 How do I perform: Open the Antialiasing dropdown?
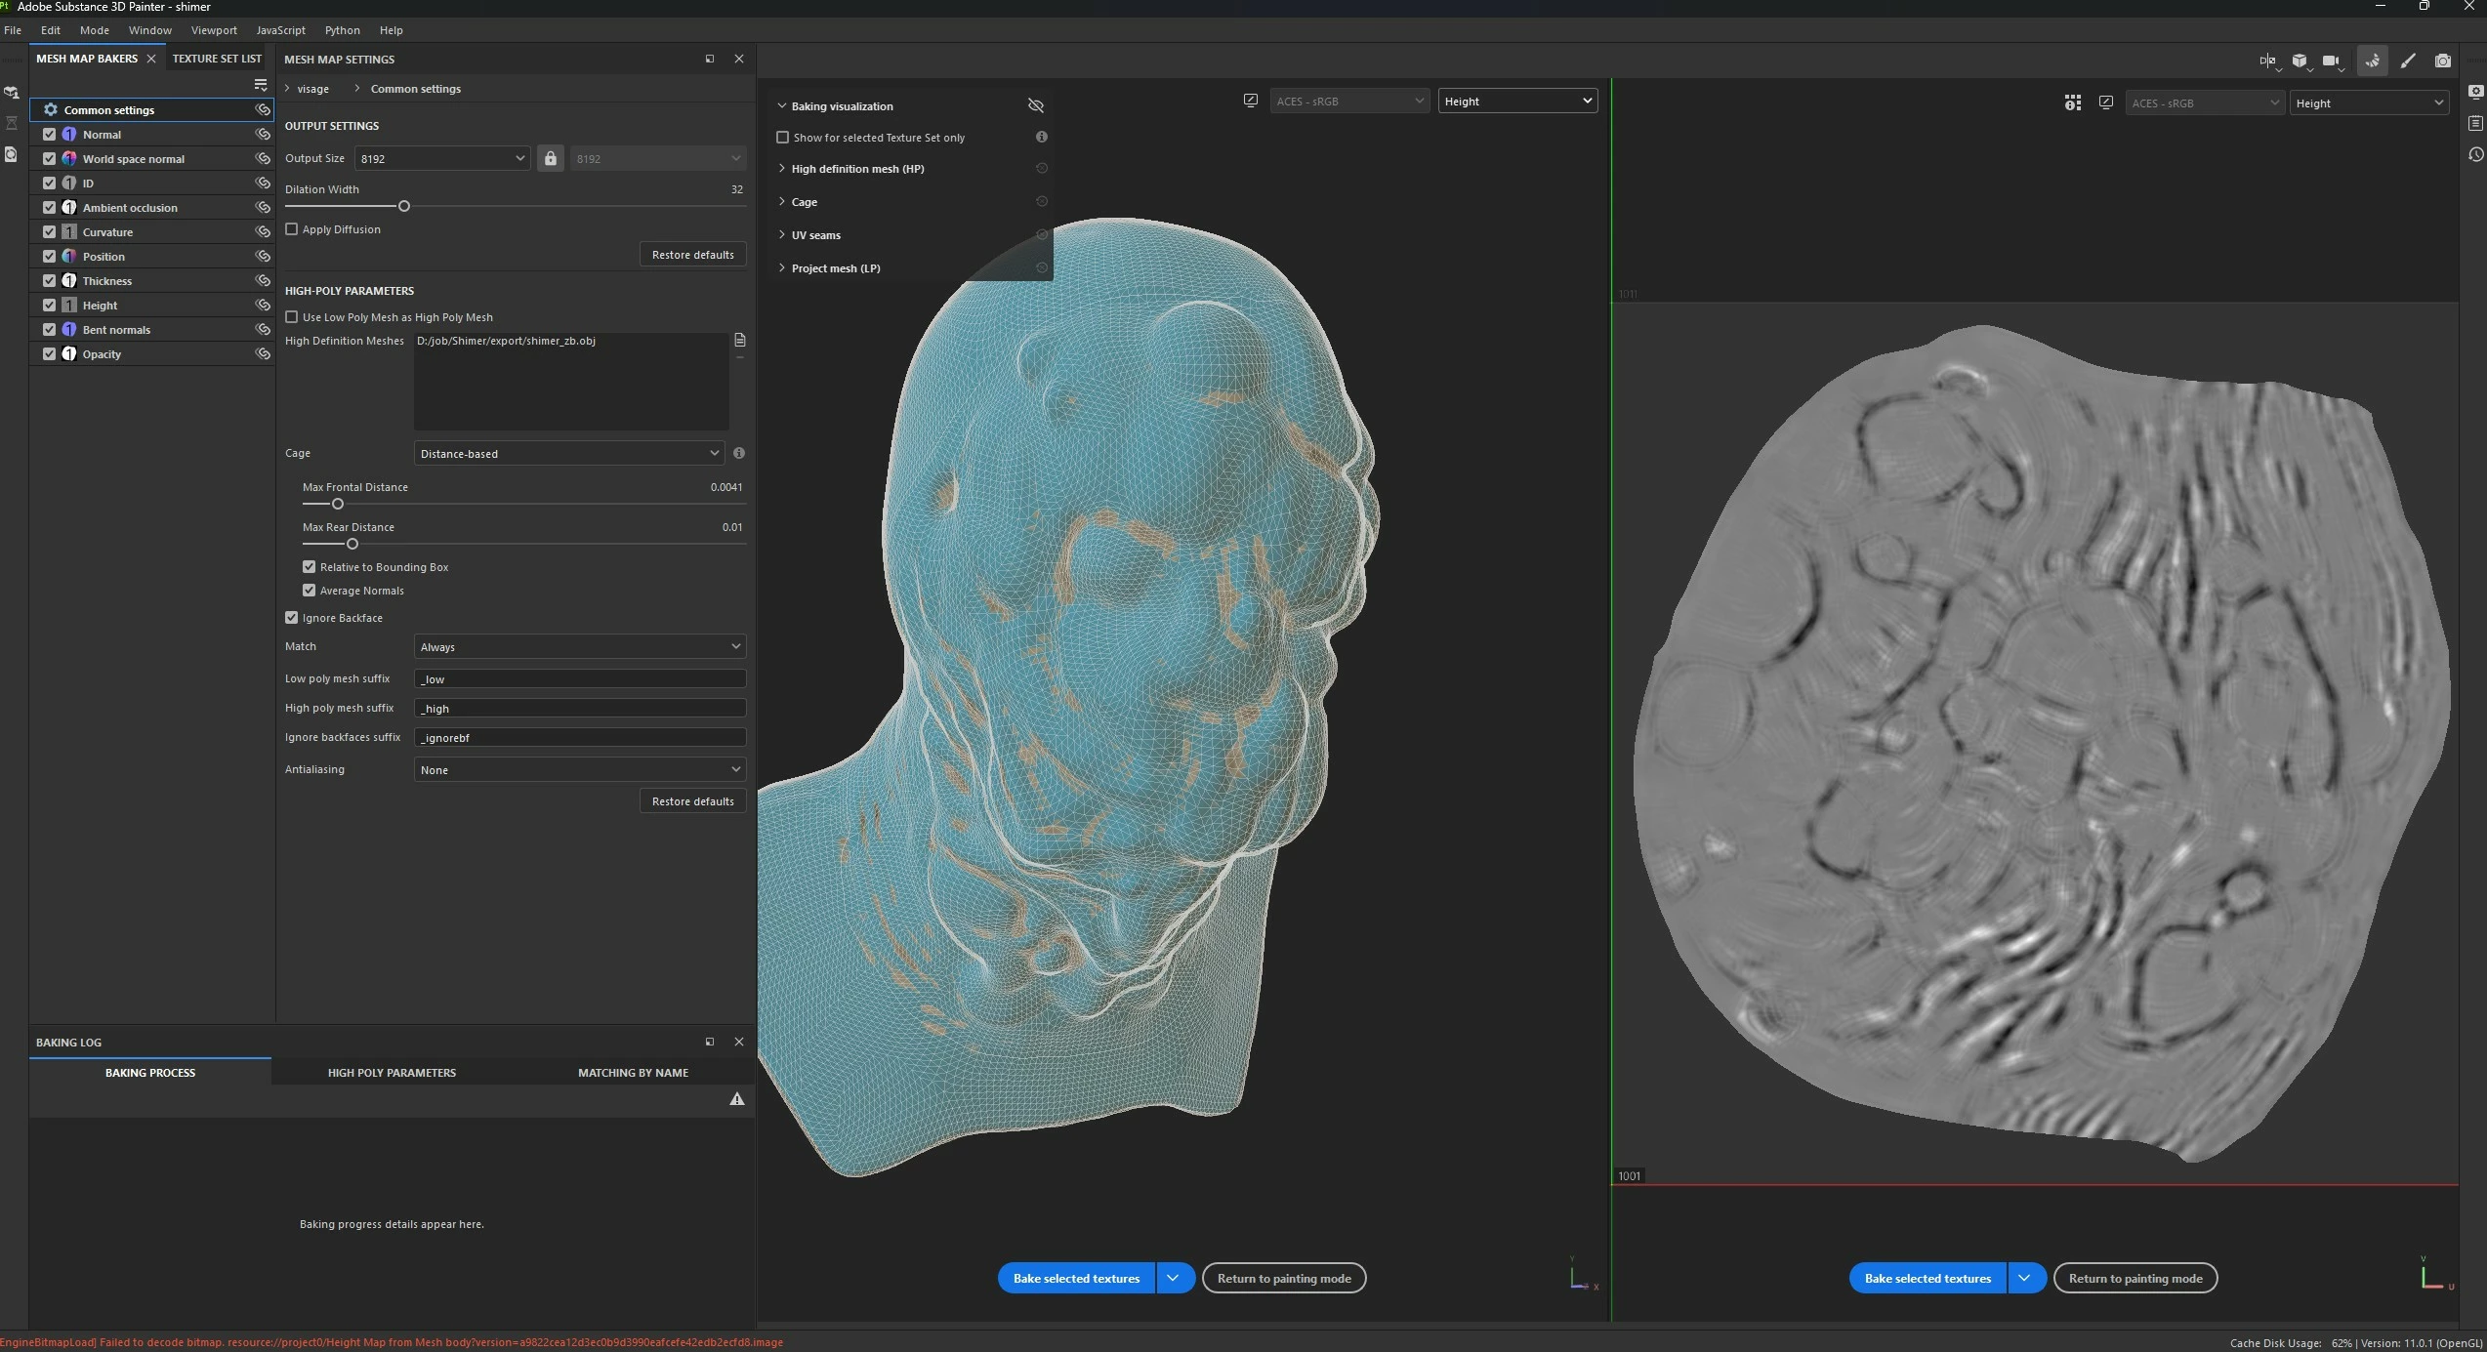click(579, 770)
